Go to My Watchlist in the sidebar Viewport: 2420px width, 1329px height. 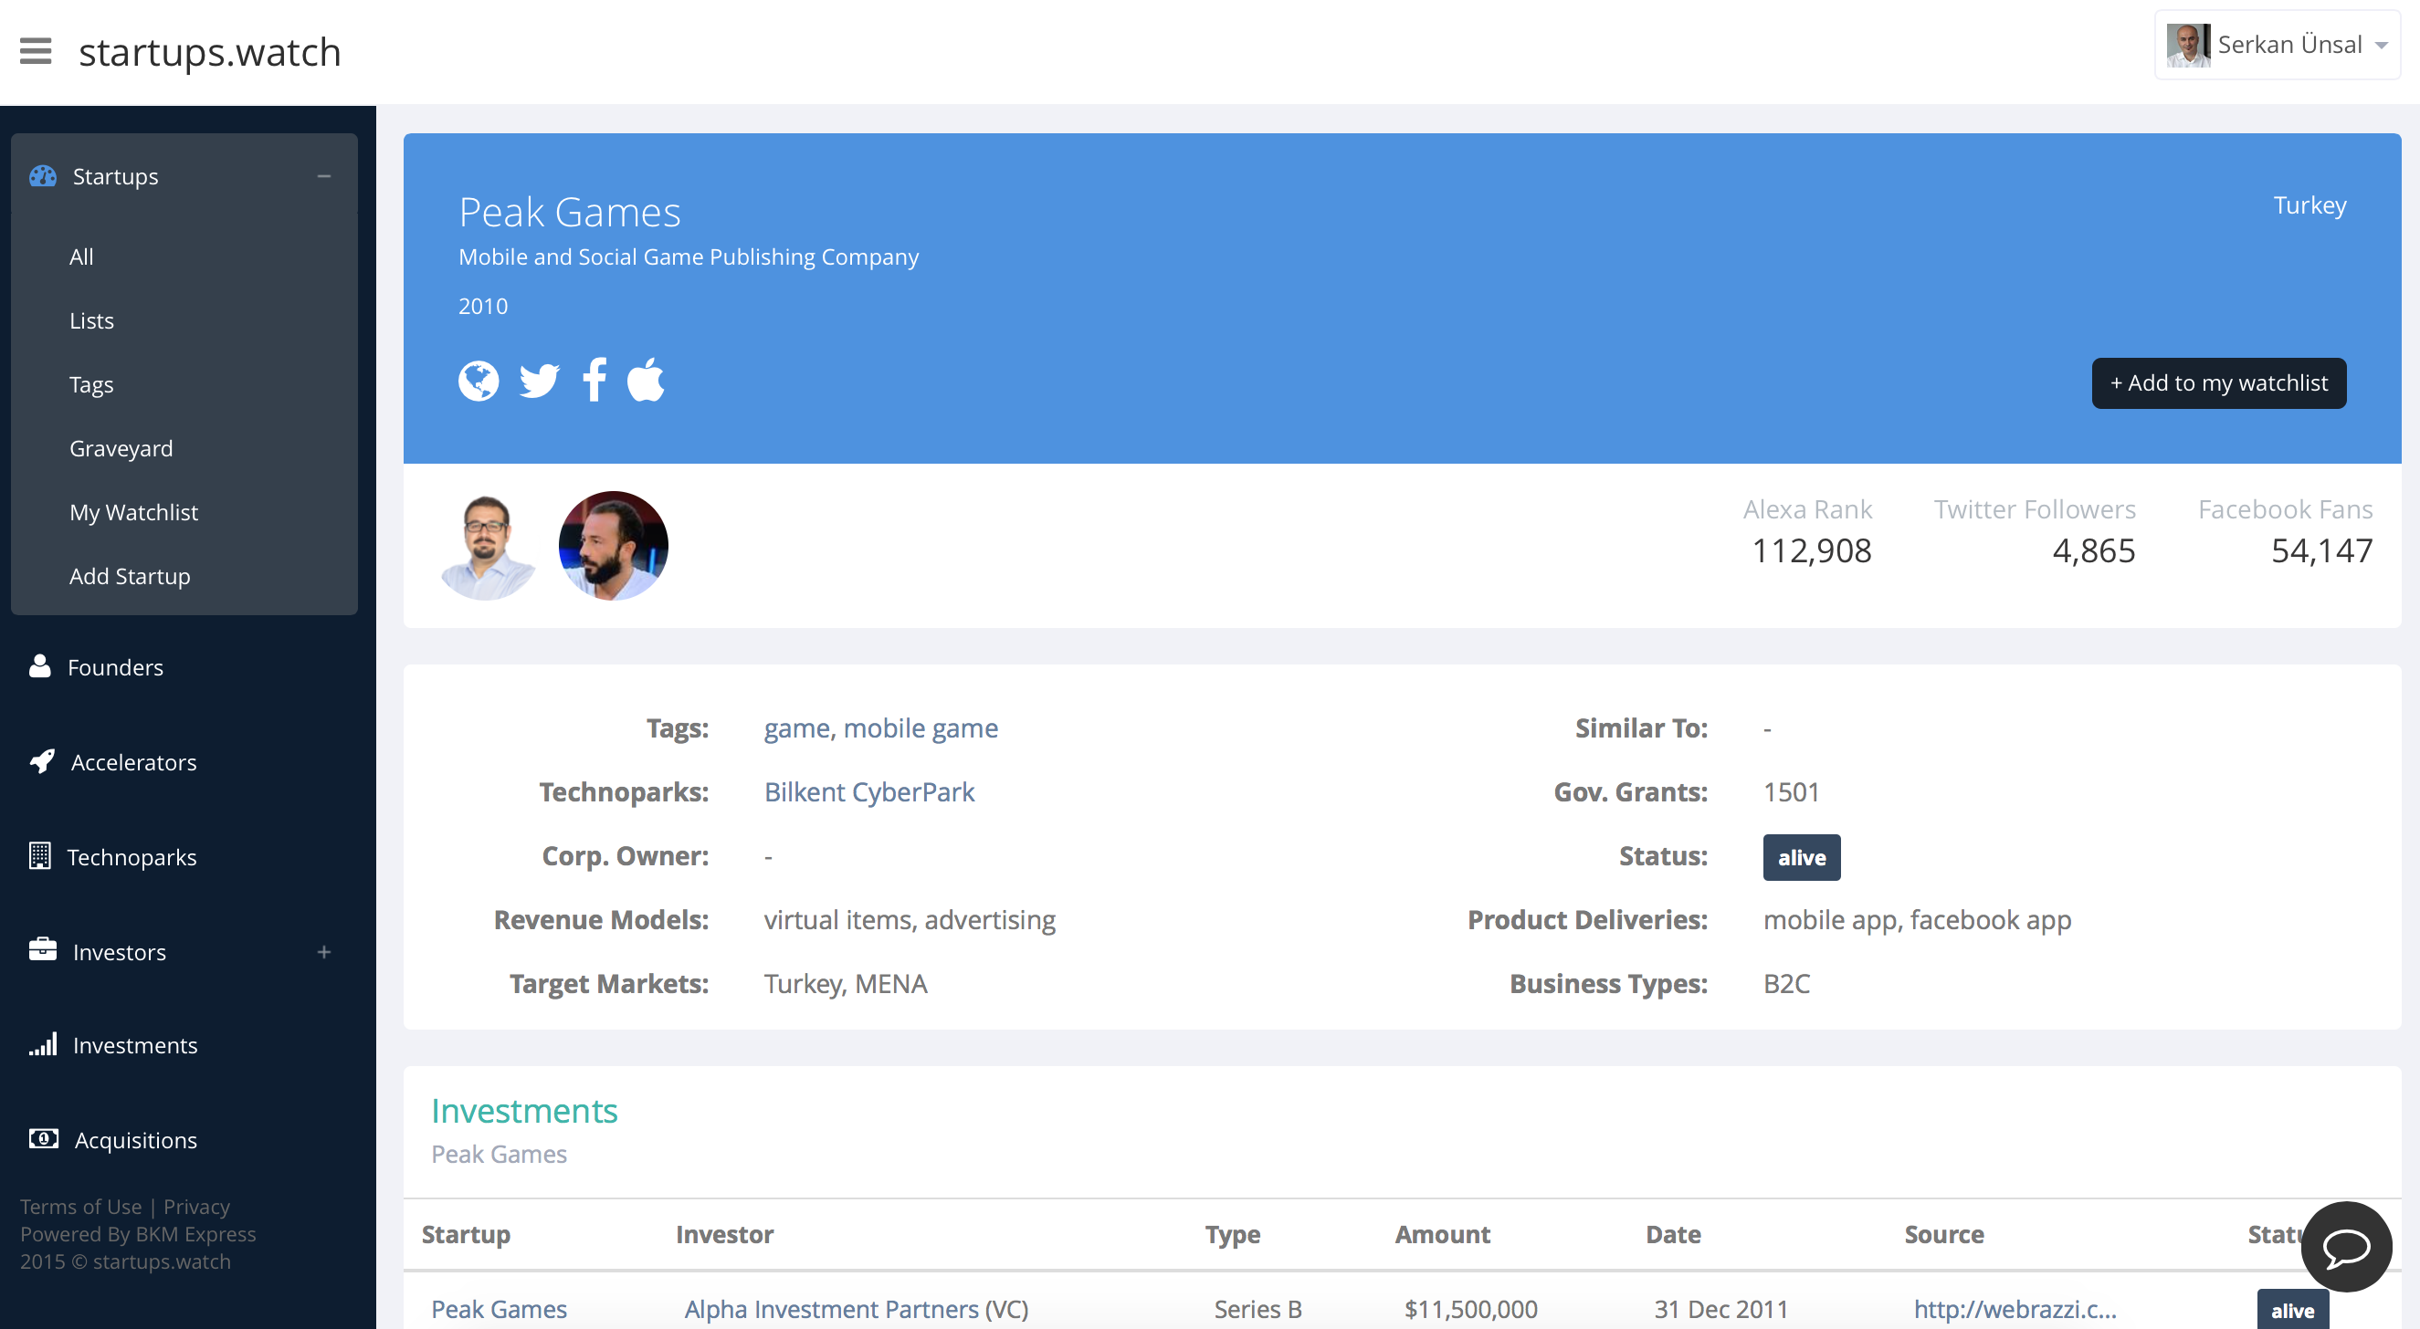point(132,512)
